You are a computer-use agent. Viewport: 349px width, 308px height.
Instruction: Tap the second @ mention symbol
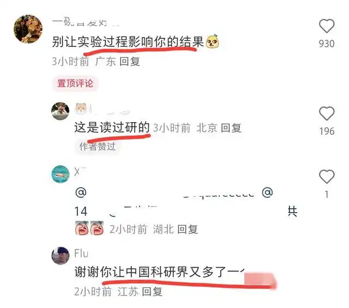point(267,192)
